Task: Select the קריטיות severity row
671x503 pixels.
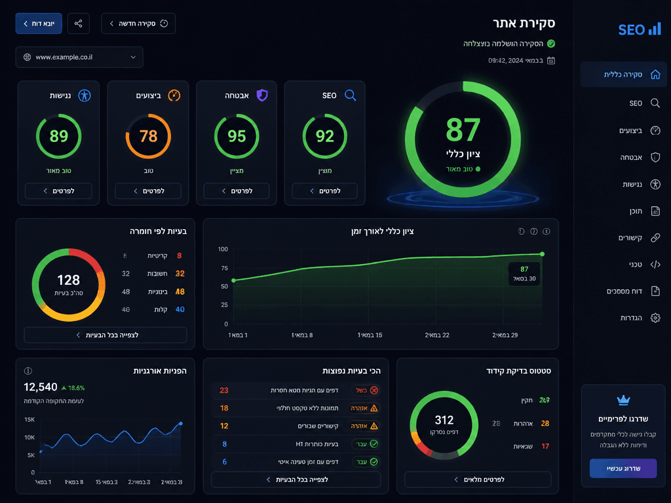Action: pyautogui.click(x=152, y=256)
